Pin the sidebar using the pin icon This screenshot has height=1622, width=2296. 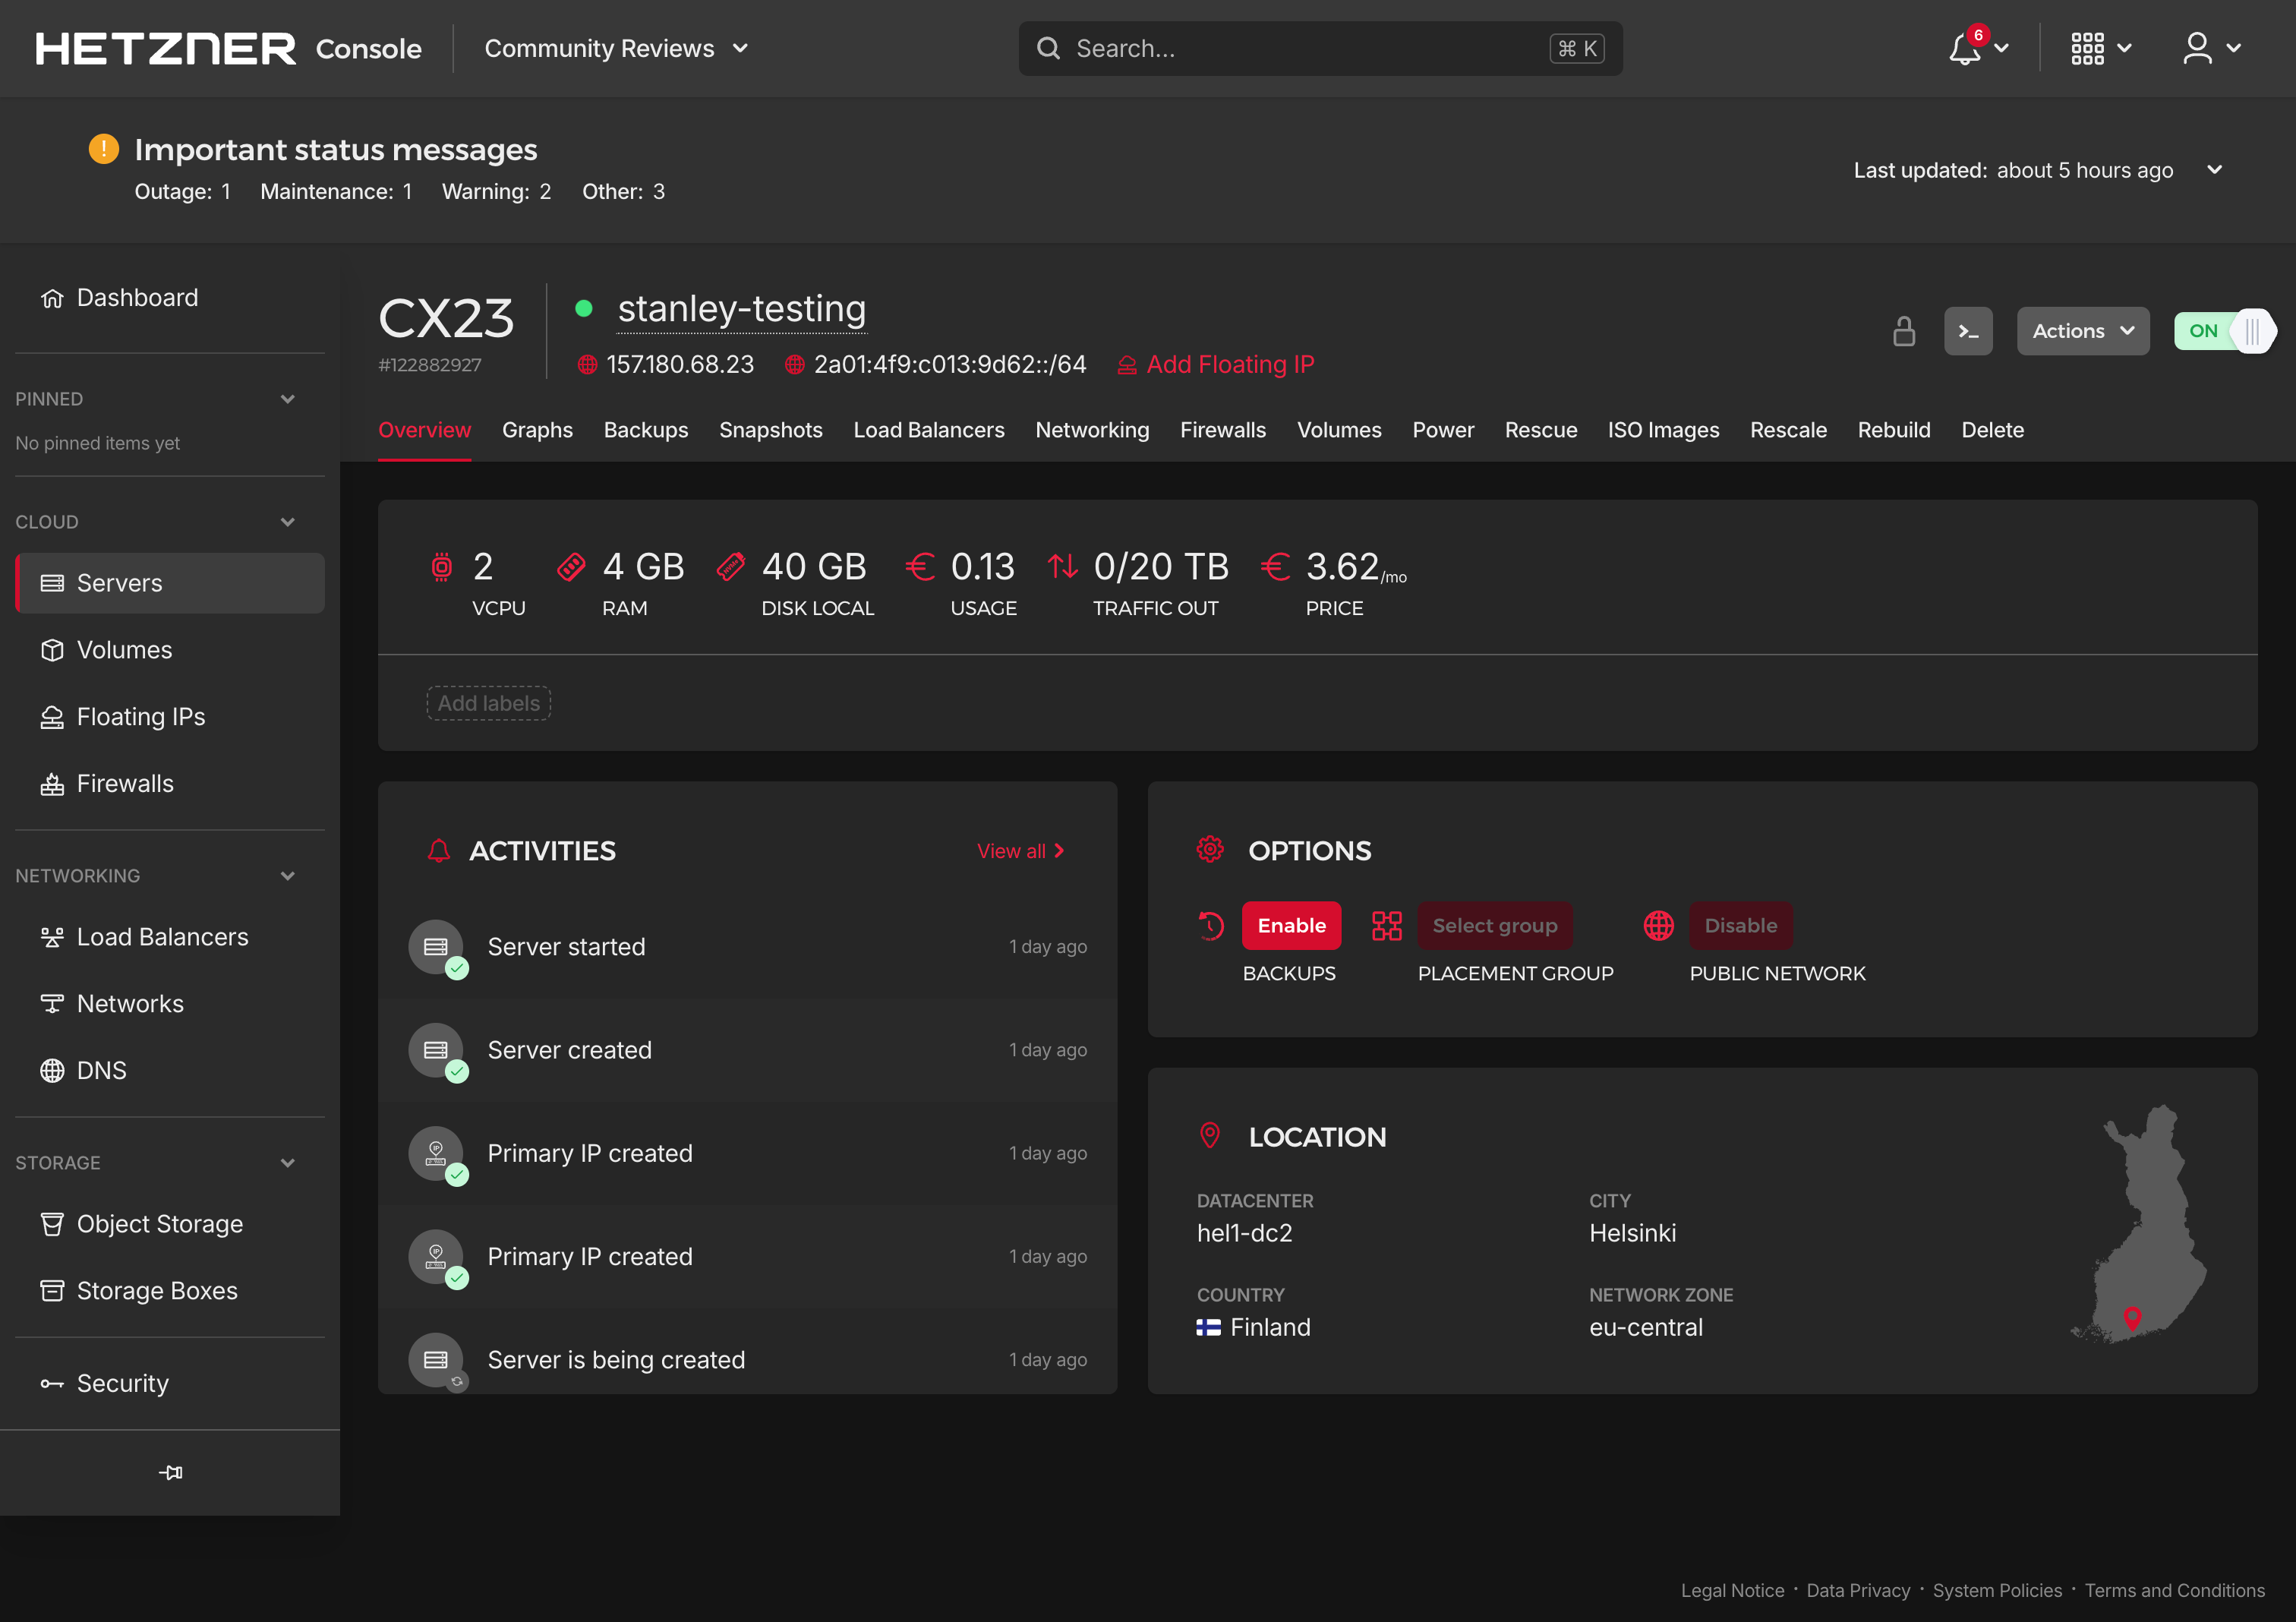pos(170,1472)
